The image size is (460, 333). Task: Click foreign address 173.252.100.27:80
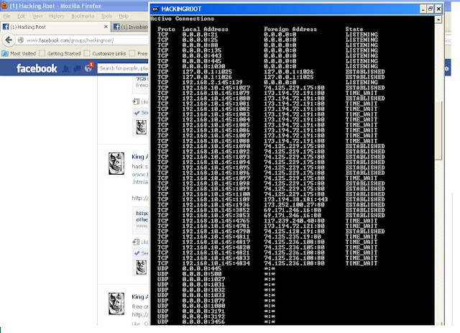coord(294,205)
